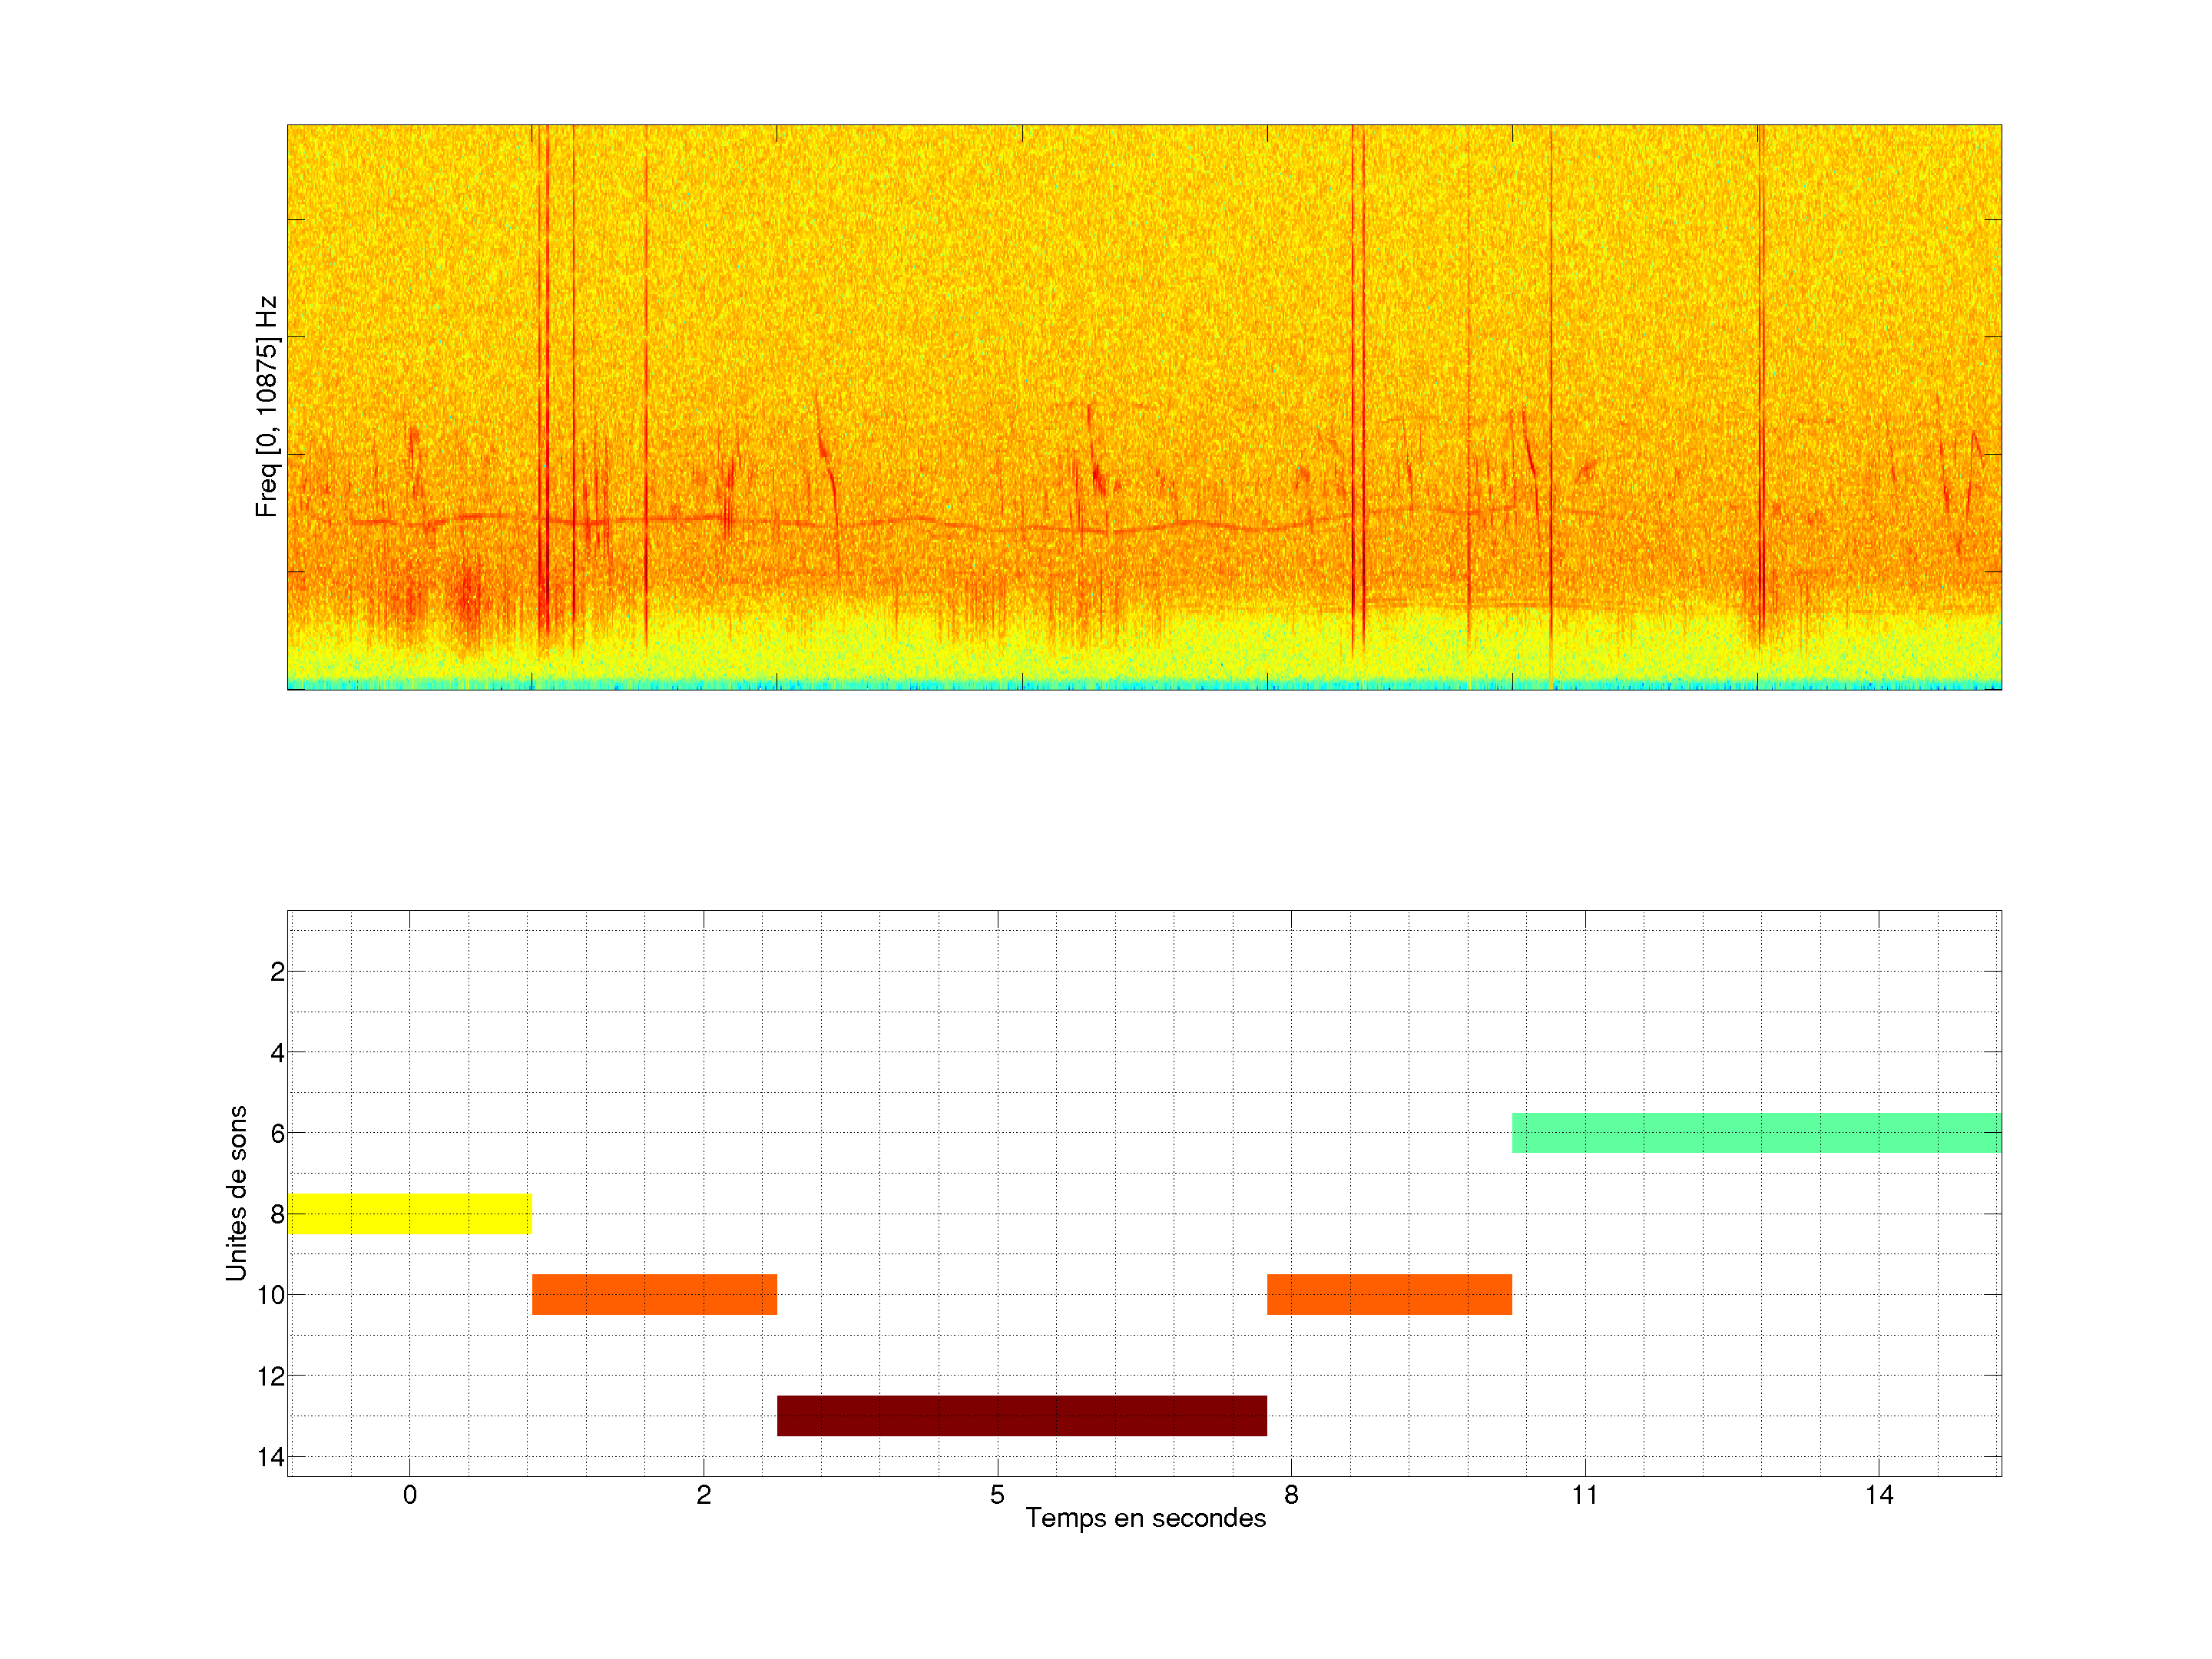
Task: Click x-axis tick label 0
Action: (410, 1495)
